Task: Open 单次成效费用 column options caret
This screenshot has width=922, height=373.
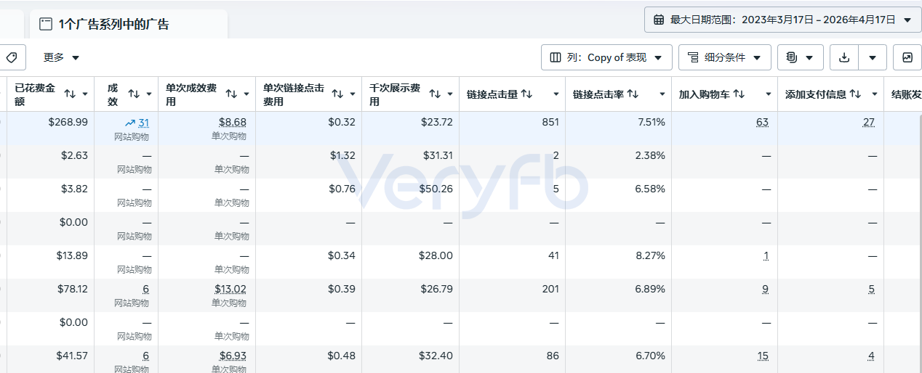Action: pyautogui.click(x=246, y=94)
